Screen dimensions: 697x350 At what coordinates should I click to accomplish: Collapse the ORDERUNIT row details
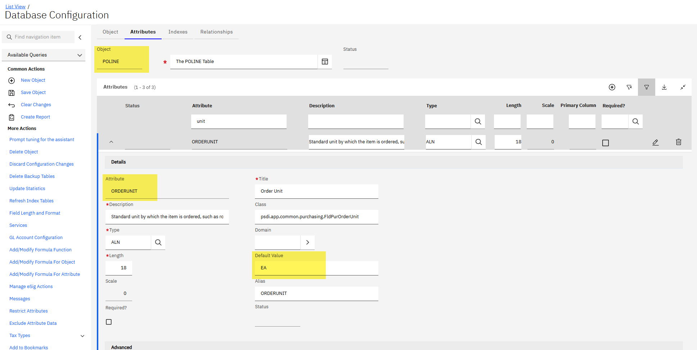pyautogui.click(x=111, y=142)
